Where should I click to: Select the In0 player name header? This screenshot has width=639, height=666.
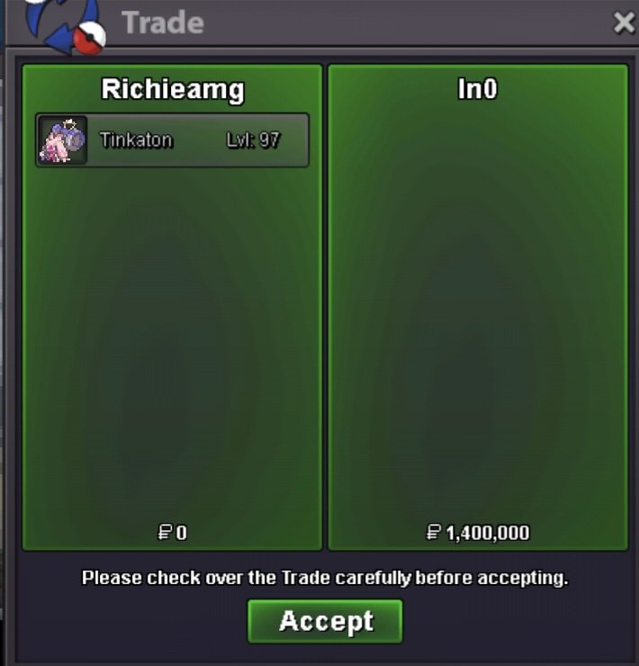click(478, 89)
